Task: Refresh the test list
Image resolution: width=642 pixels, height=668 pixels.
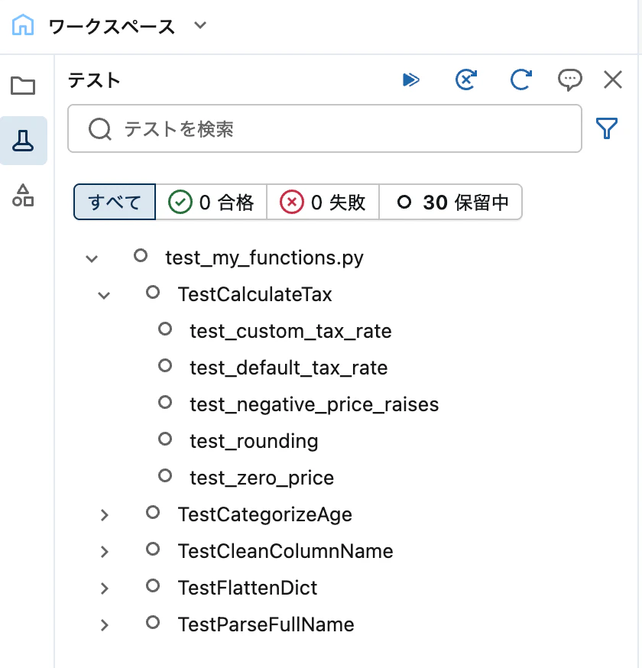Action: [x=520, y=79]
